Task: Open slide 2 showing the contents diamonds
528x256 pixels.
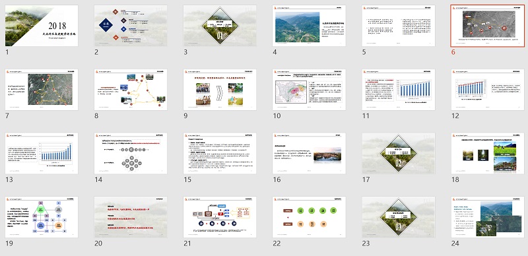Action: [131, 26]
